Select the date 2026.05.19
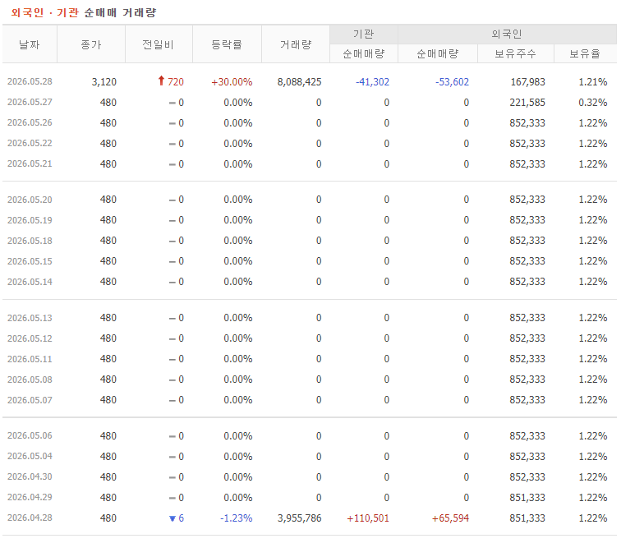The height and width of the screenshot is (543, 621). click(30, 220)
